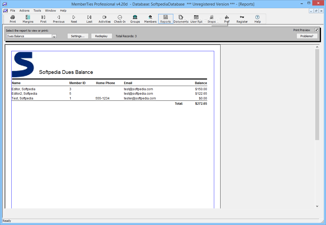Screen dimensions: 326x225
Task: Open the Groups window
Action: click(135, 19)
